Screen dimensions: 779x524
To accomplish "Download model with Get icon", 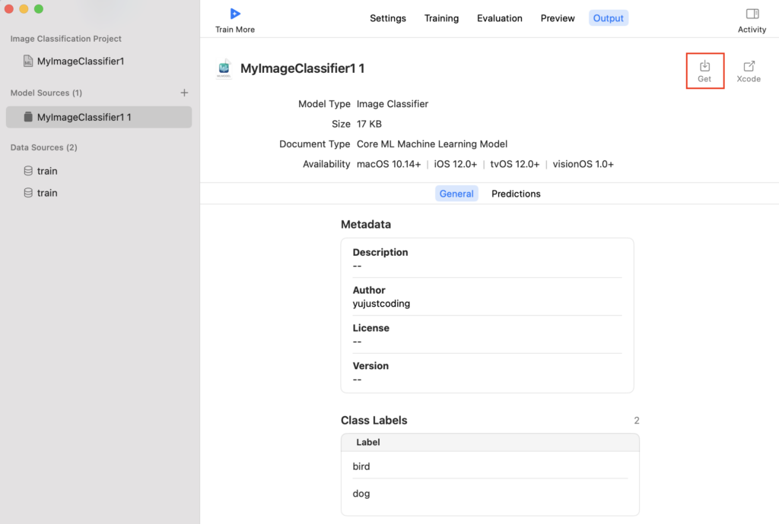I will [x=704, y=66].
